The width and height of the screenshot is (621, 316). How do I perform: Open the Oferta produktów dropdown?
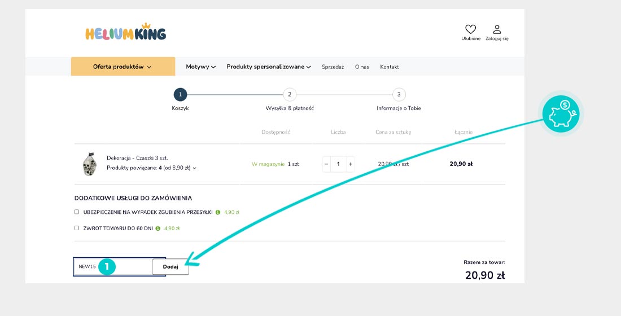click(123, 67)
